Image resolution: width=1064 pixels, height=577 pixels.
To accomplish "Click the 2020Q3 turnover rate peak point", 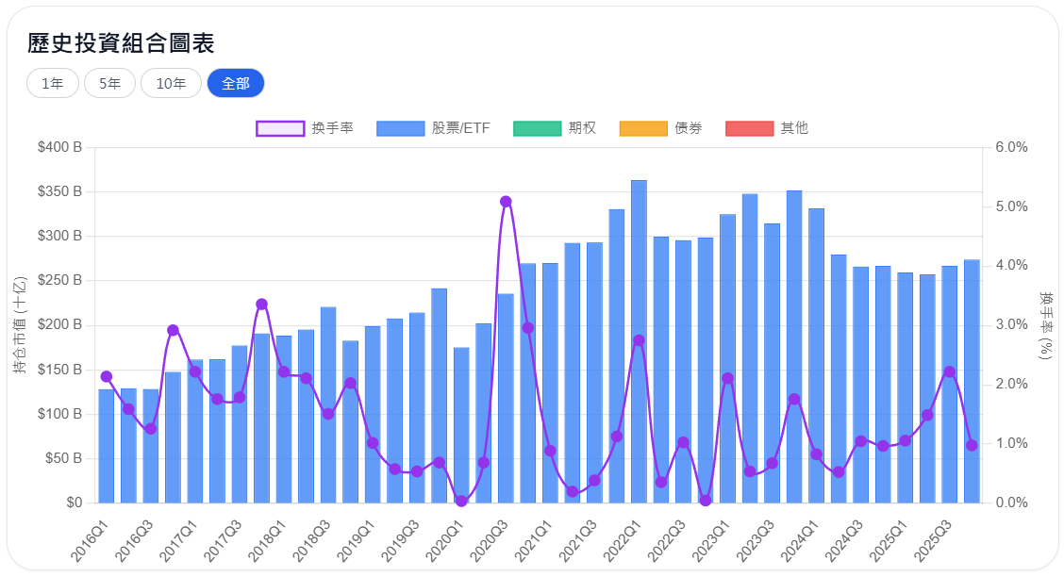I will [506, 200].
